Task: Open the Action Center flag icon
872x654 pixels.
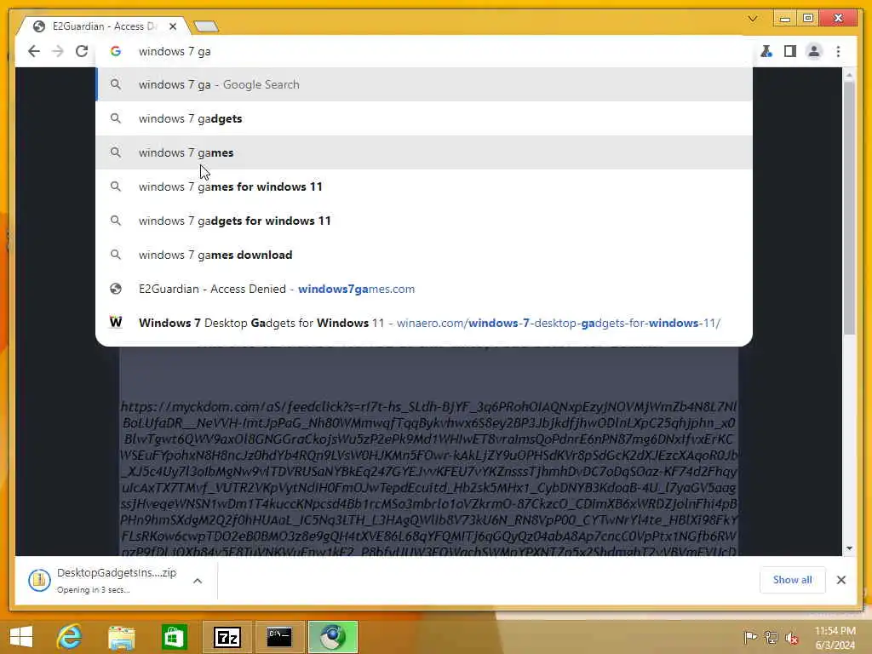Action: point(749,637)
